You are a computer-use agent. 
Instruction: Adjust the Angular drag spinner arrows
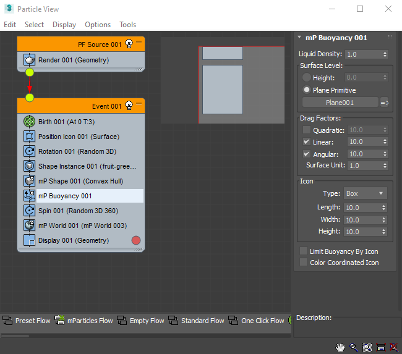click(385, 154)
